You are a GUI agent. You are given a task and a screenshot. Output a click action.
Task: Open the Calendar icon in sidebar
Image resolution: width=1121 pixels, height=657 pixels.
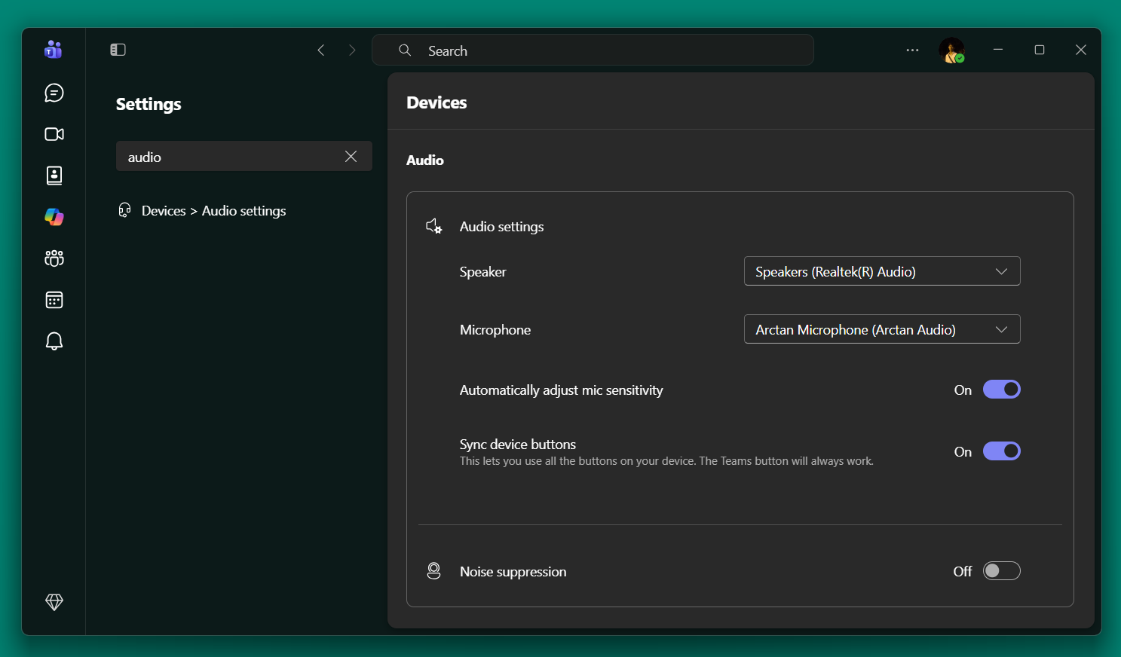(54, 300)
